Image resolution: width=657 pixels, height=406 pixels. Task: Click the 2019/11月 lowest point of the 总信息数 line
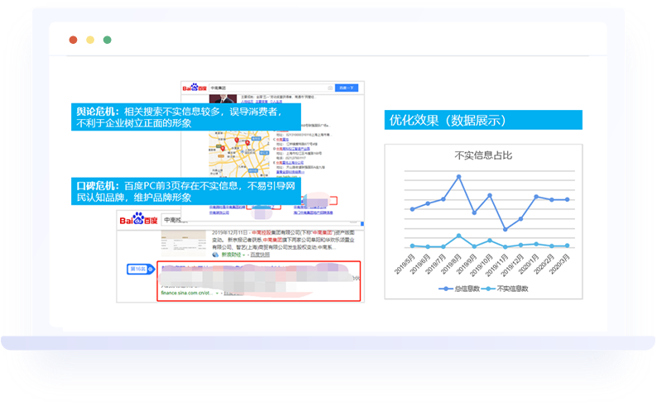506,229
